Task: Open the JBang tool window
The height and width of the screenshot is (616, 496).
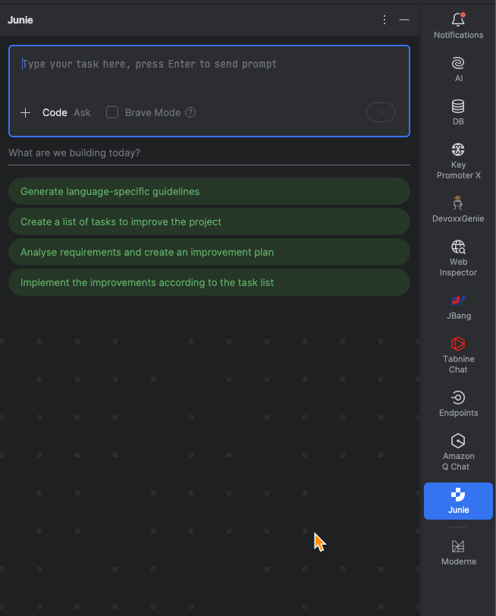Action: 458,306
